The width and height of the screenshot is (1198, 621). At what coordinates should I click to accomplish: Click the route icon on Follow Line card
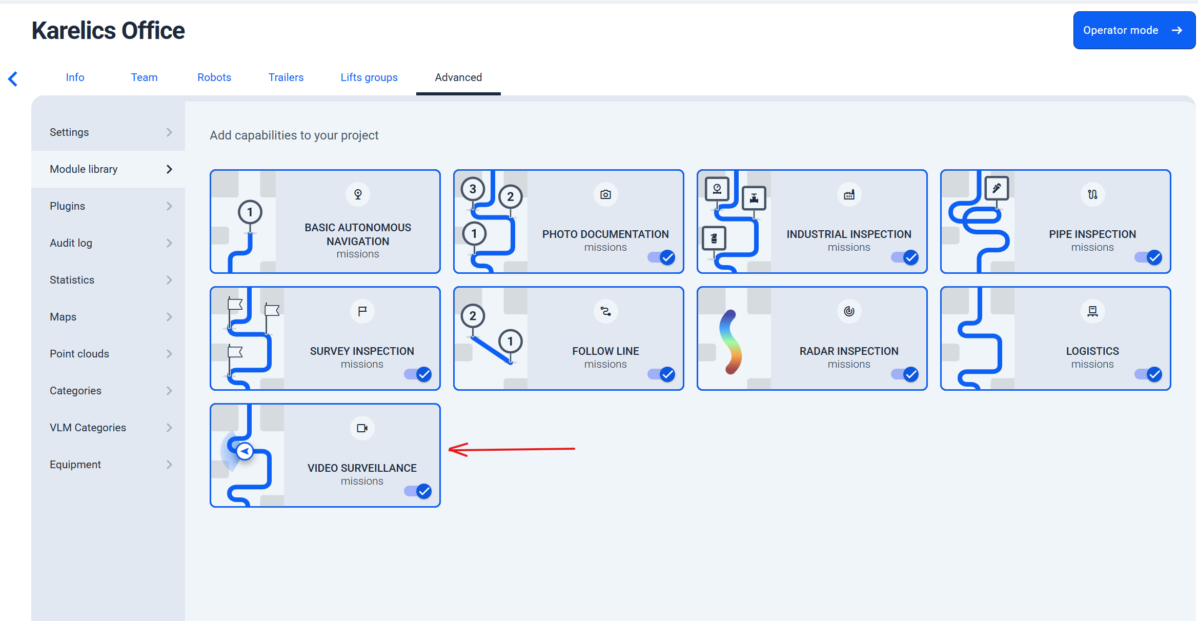pos(605,311)
